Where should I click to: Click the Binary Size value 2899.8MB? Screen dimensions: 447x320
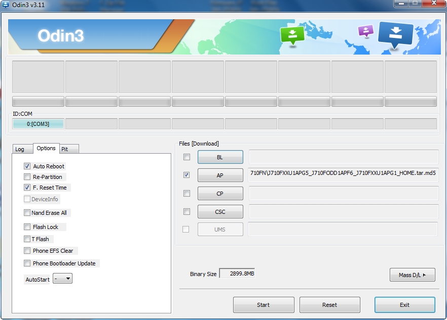pos(237,273)
